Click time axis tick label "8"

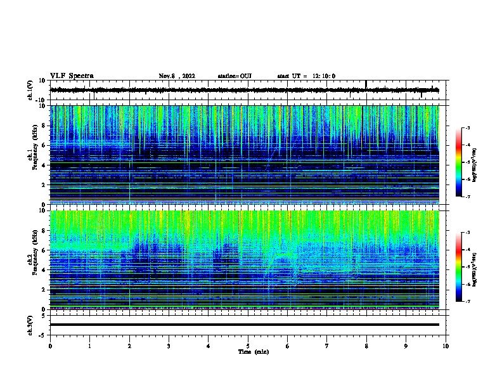[366, 346]
